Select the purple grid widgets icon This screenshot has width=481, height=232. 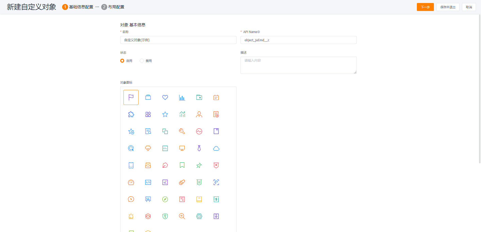148,114
